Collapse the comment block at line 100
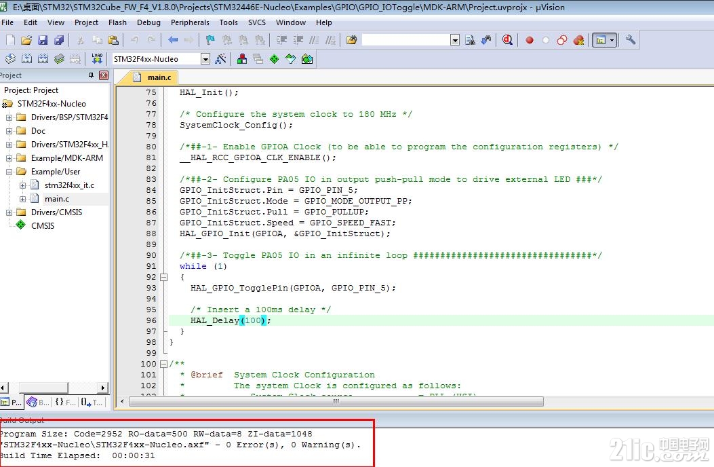 pos(164,364)
